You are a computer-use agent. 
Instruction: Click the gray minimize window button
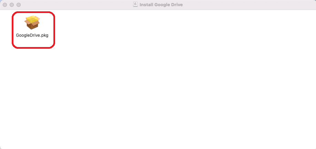click(12, 4)
